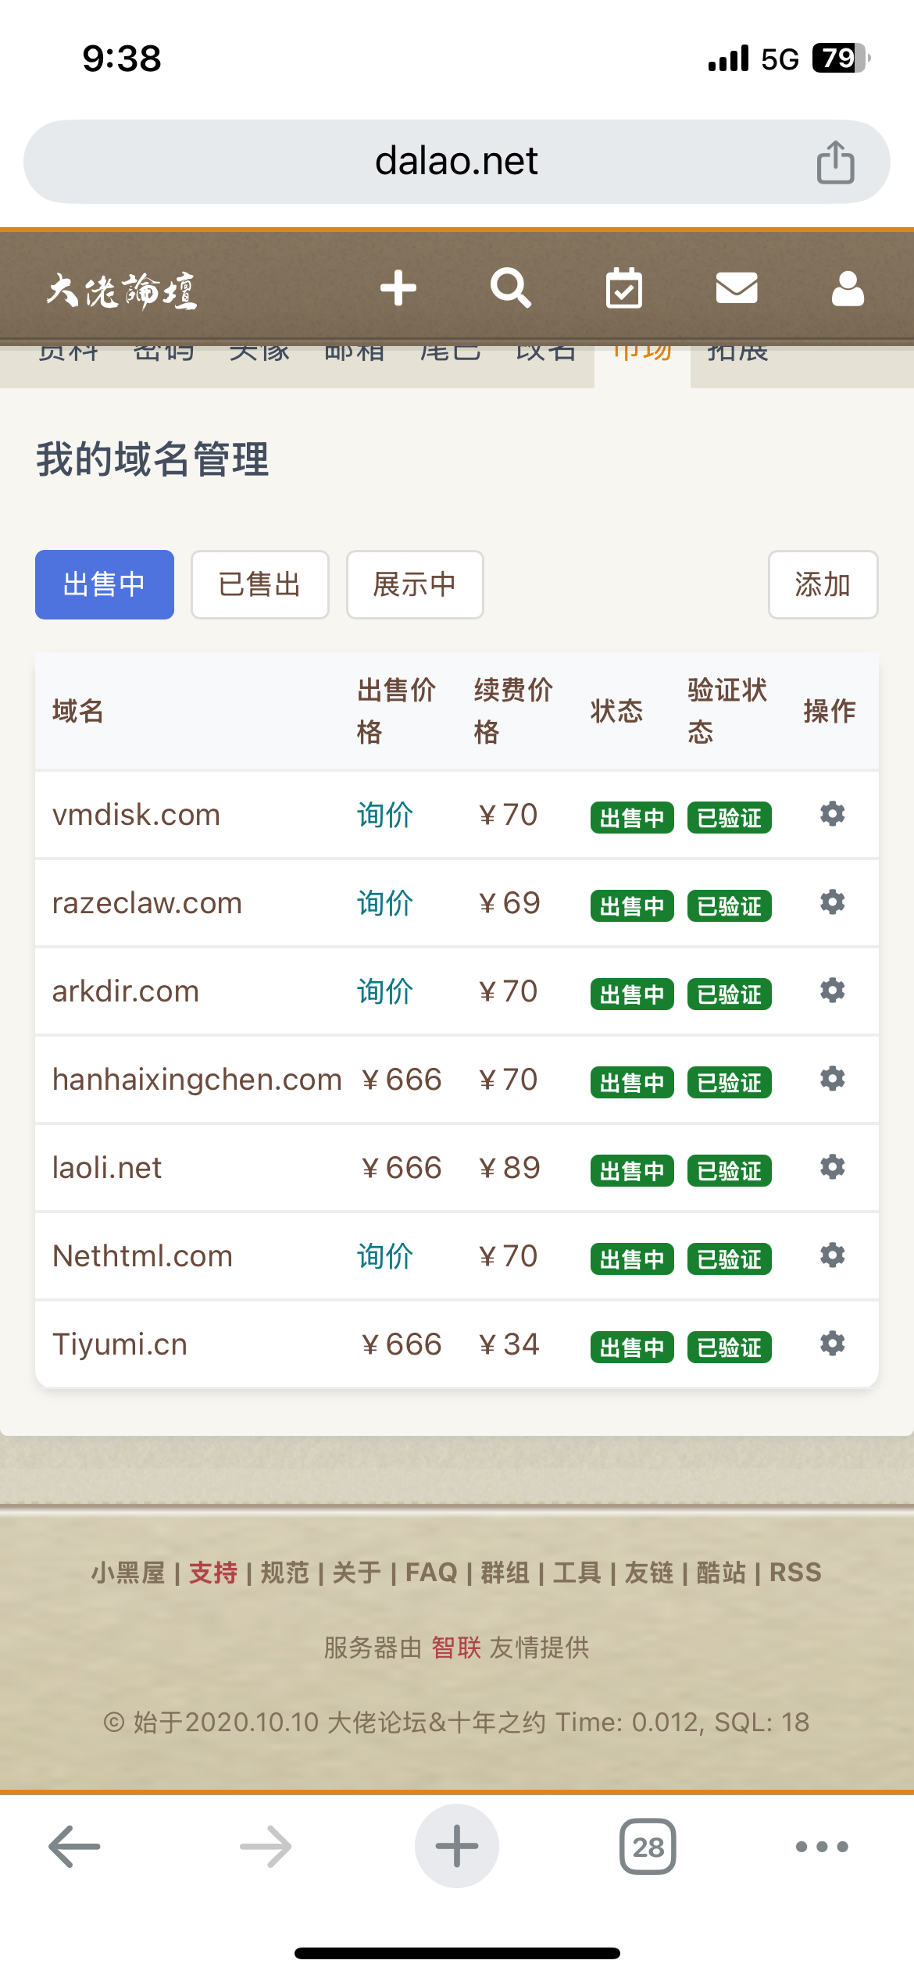Viewport: 914px width, 1978px height.
Task: Select domain name Nethtml.com
Action: pos(142,1256)
